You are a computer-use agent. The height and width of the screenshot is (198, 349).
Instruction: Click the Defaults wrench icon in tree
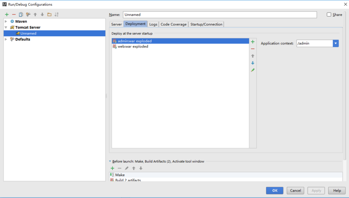pyautogui.click(x=12, y=39)
